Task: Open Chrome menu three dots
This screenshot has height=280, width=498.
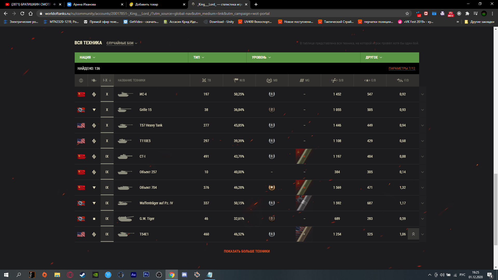Action: 492,13
